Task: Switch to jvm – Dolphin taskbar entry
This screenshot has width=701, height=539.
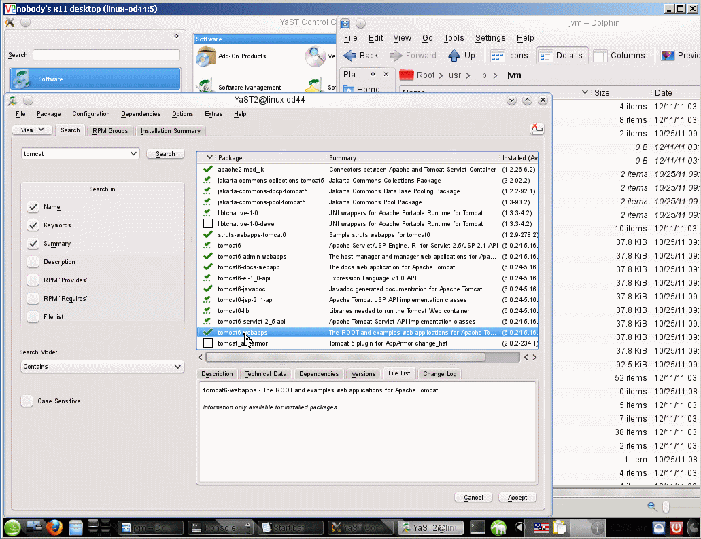Action: tap(151, 528)
